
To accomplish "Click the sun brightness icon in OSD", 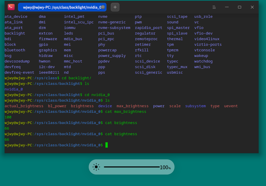I will (96, 167).
